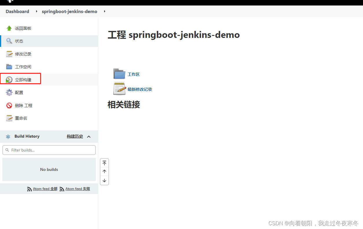Click the red prohibited icon for 删除 工程
The width and height of the screenshot is (363, 229).
[9, 106]
